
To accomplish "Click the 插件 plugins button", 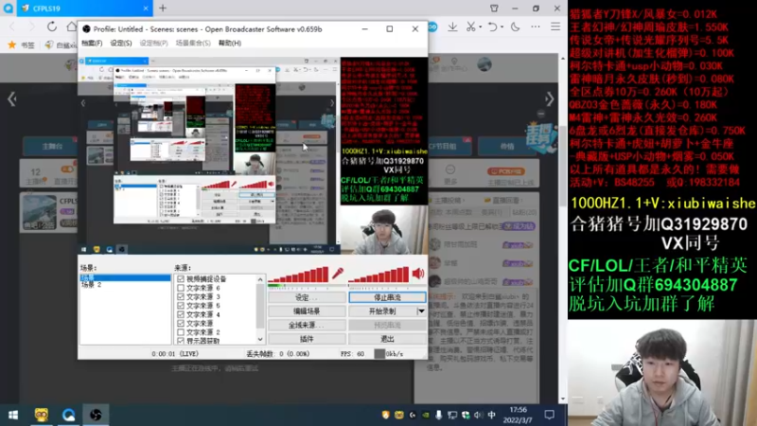I will point(307,339).
